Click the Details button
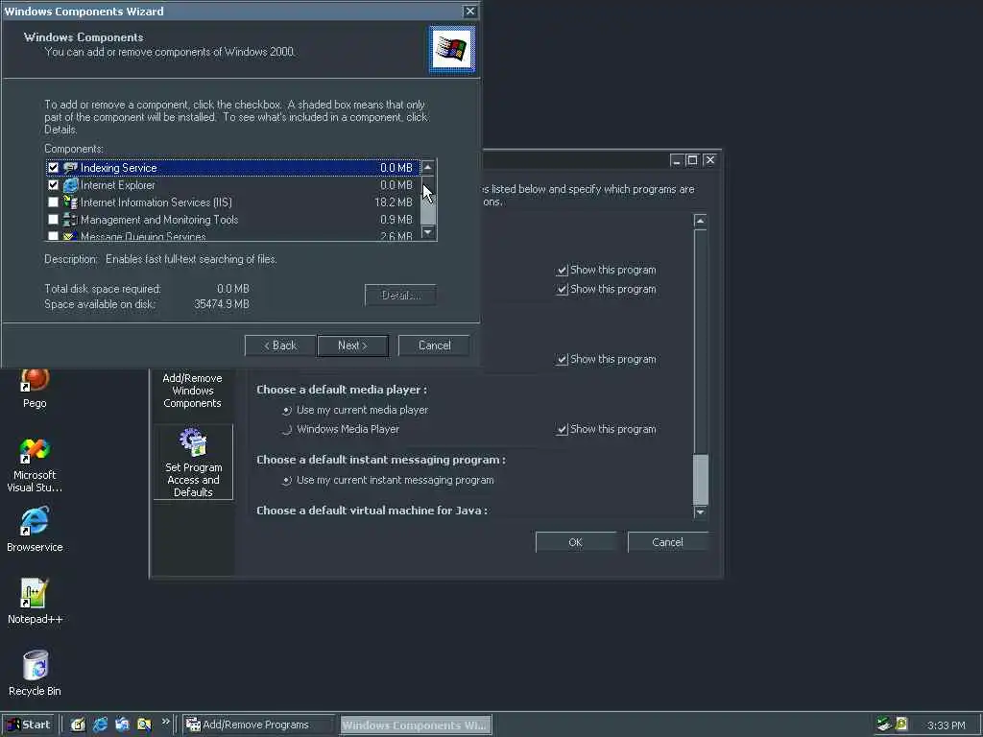 [400, 296]
